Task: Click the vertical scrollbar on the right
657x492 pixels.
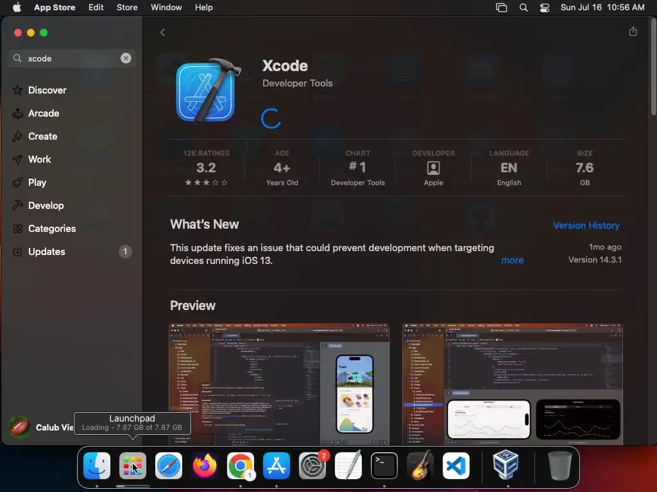Action: click(653, 67)
